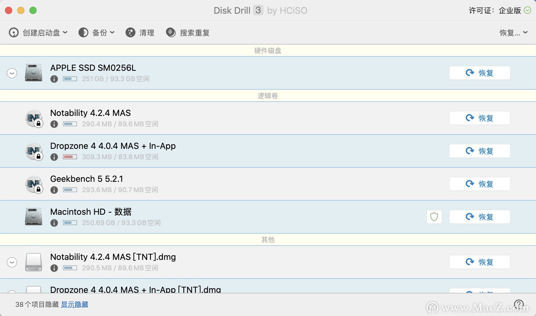
Task: Click the 许可证: 企业版 license label
Action: point(495,10)
